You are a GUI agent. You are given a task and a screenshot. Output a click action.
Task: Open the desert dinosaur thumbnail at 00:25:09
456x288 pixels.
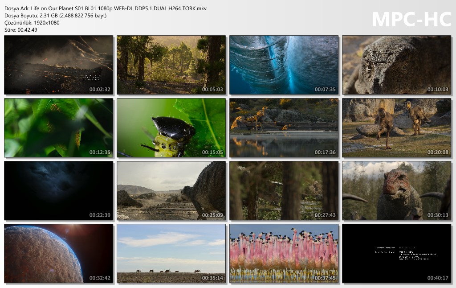pyautogui.click(x=171, y=191)
